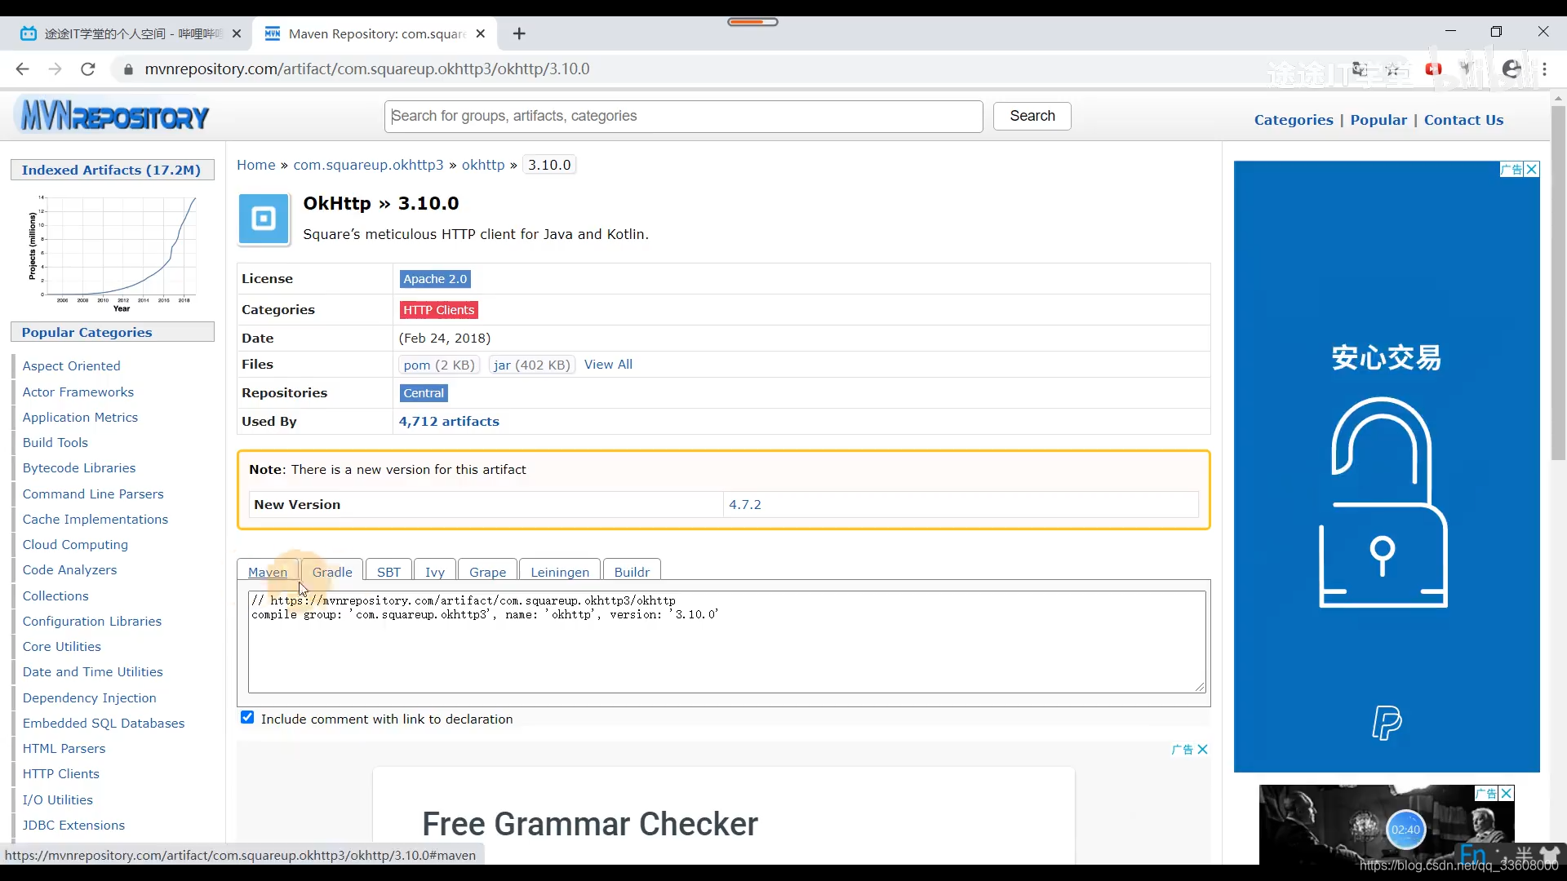1567x881 pixels.
Task: Open the SBT dependency tab
Action: (x=388, y=572)
